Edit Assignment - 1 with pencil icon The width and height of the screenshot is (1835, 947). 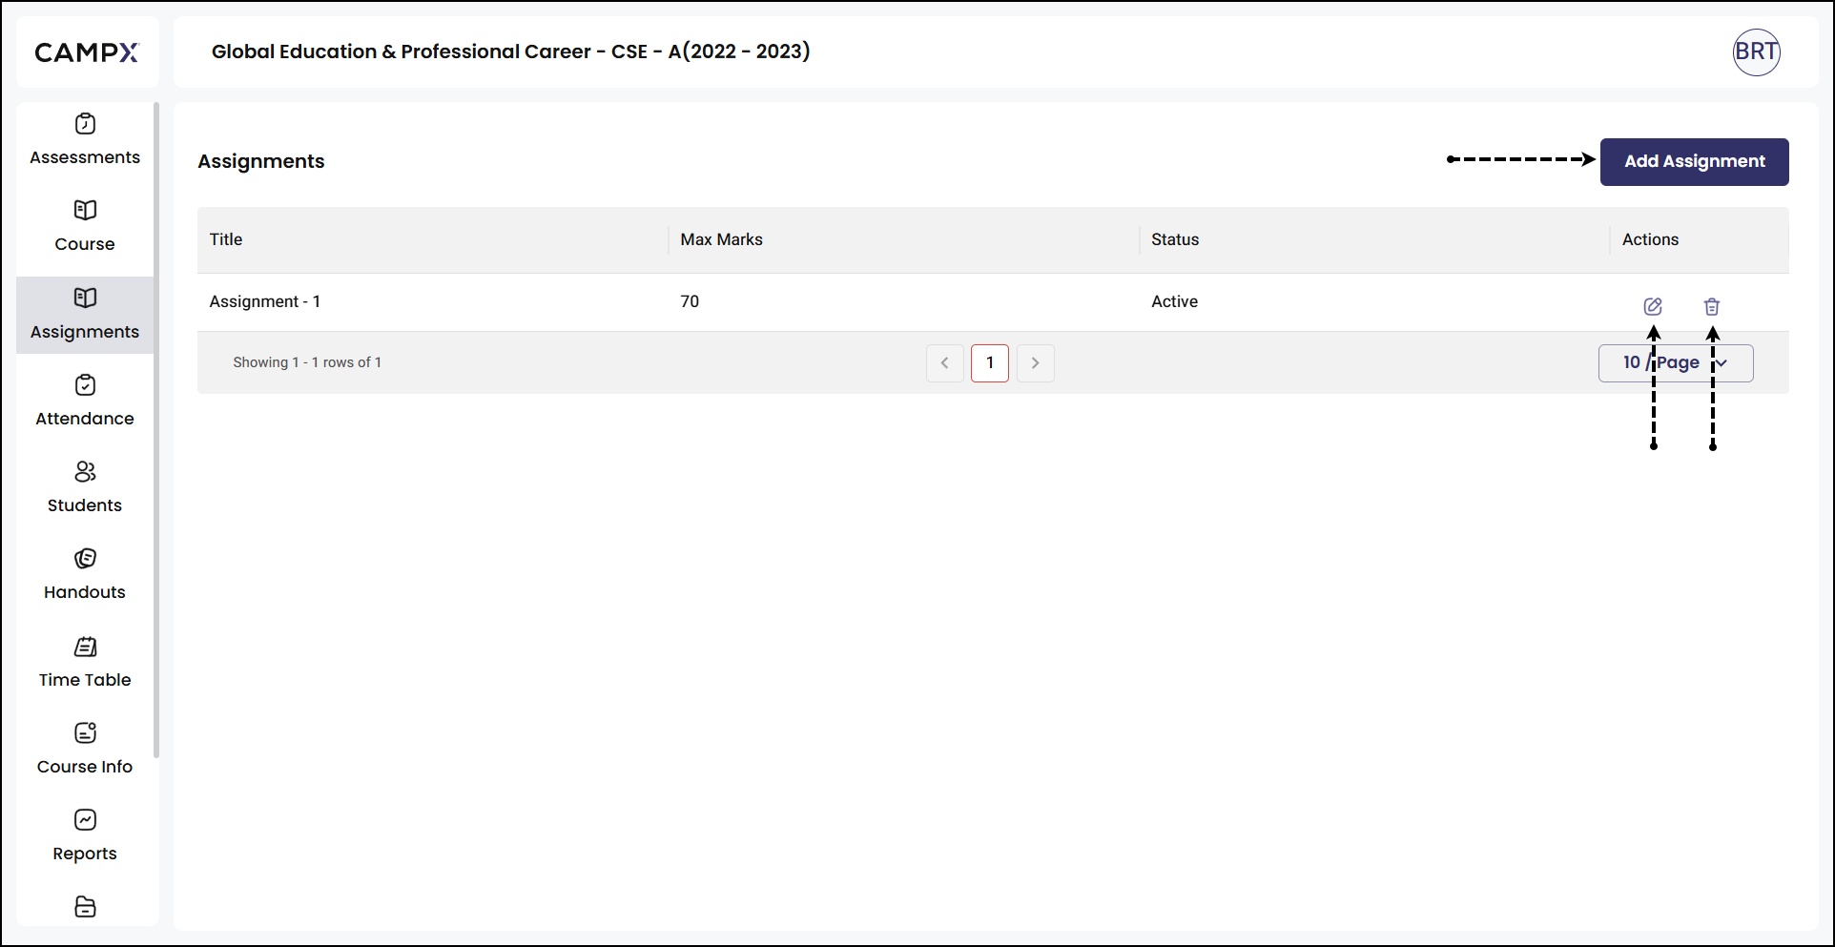(x=1653, y=306)
